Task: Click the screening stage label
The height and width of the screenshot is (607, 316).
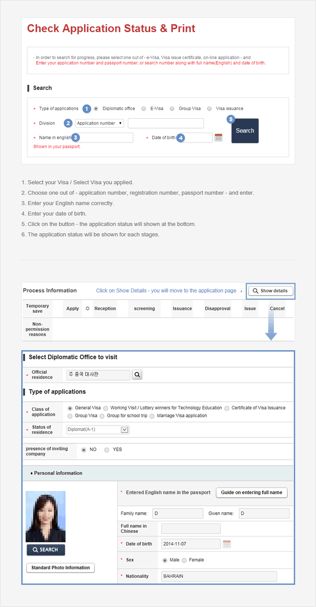Action: (145, 308)
